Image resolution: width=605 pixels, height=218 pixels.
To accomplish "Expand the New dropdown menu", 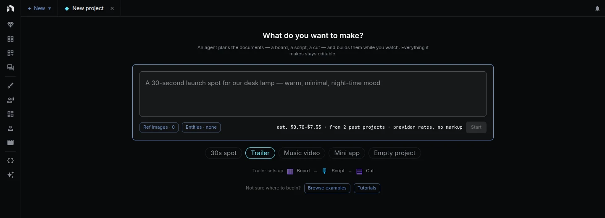I will 39,8.
